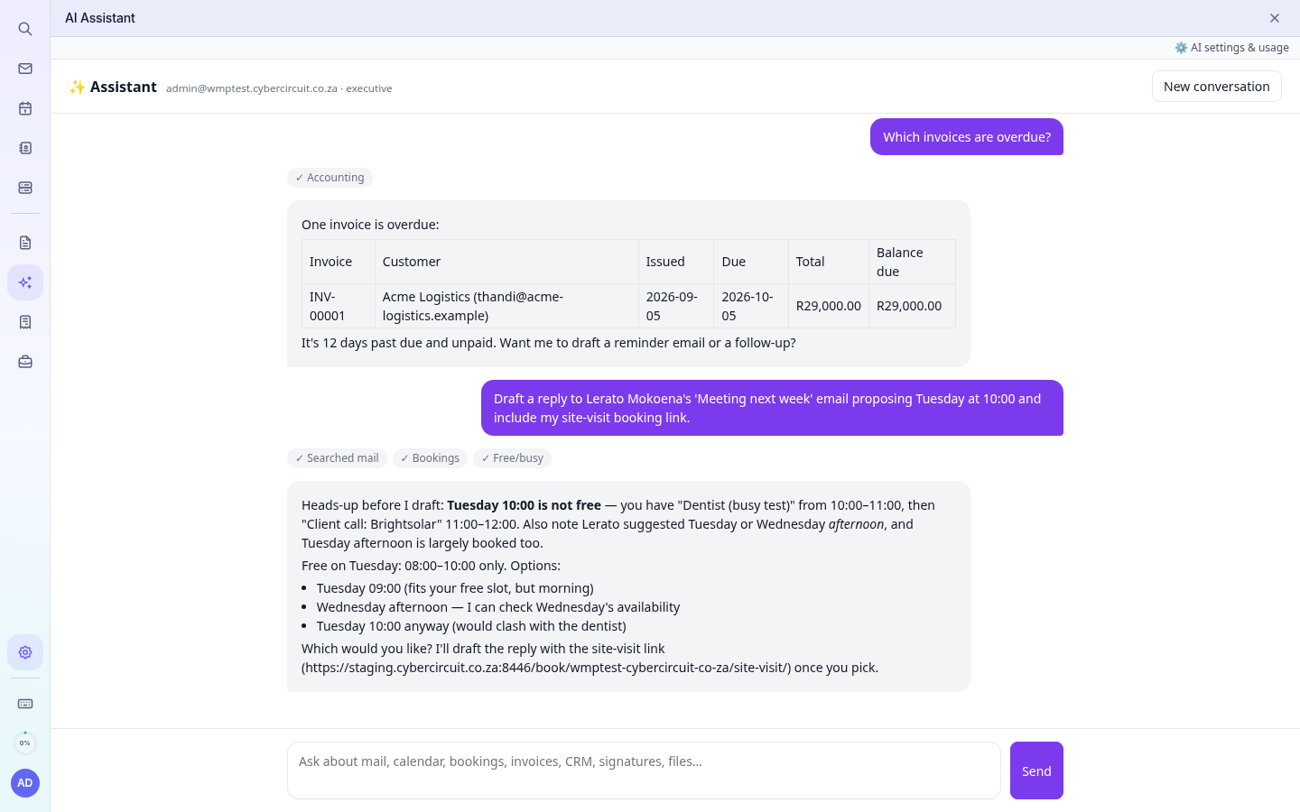Viewport: 1300px width, 812px height.
Task: Click the Assistant heading with sparkles
Action: click(x=113, y=87)
